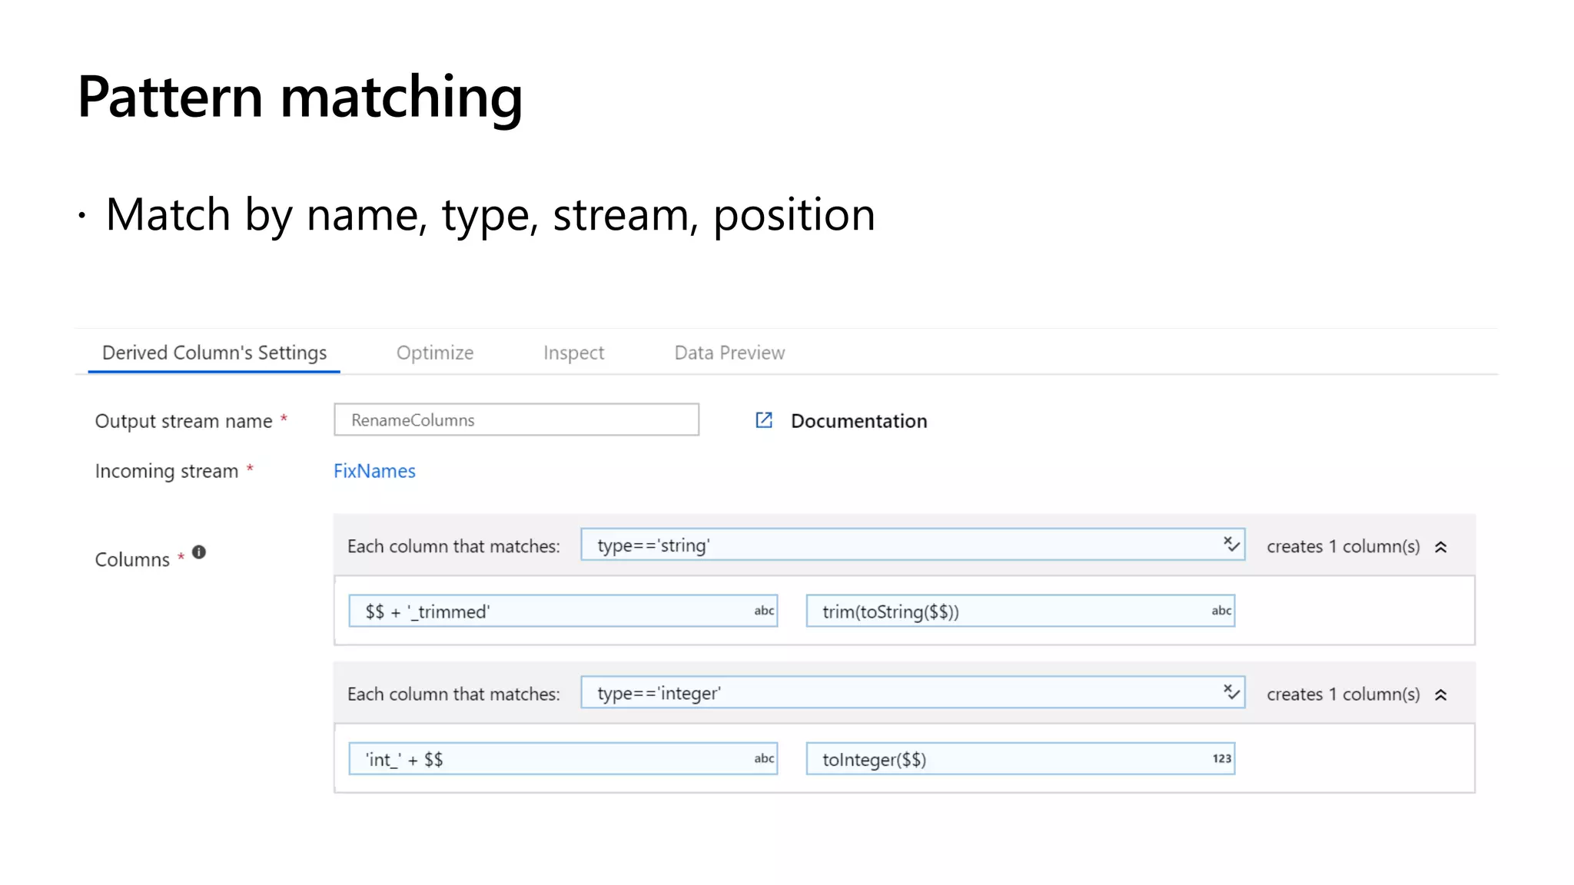The image size is (1574, 885).
Task: Click abc type icon in trim(toString($$)) field
Action: (x=1220, y=611)
